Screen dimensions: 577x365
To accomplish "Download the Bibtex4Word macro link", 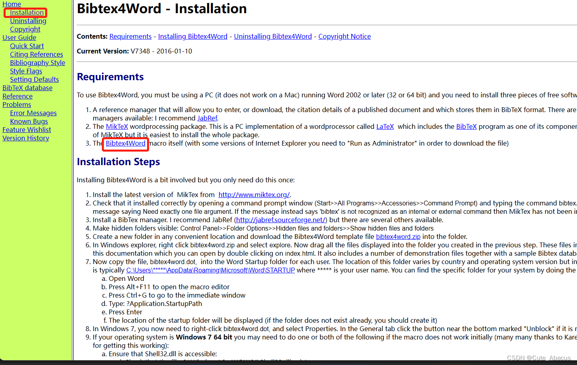I will (x=125, y=143).
